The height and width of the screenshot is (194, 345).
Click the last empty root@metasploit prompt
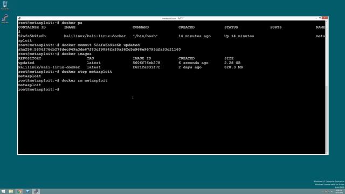coord(39,89)
